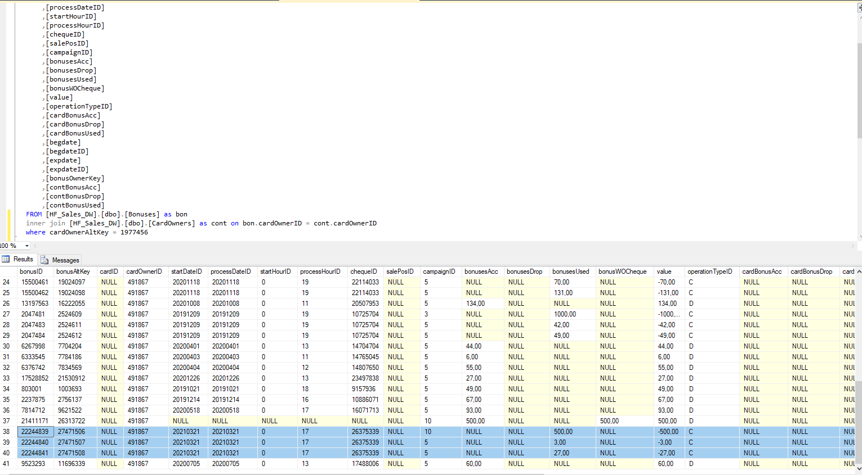Open the 100 % zoom dropdown

pos(26,246)
